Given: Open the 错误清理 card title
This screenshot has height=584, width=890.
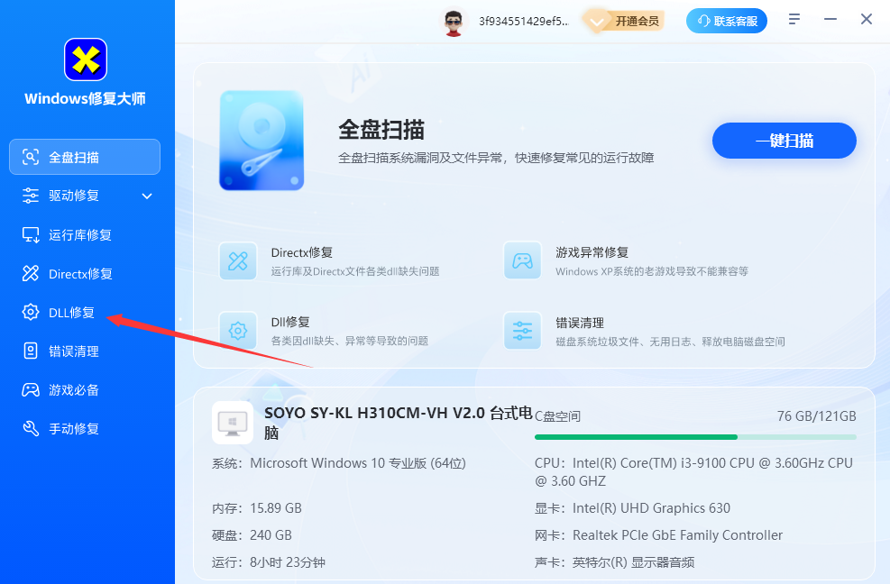Looking at the screenshot, I should click(x=580, y=323).
